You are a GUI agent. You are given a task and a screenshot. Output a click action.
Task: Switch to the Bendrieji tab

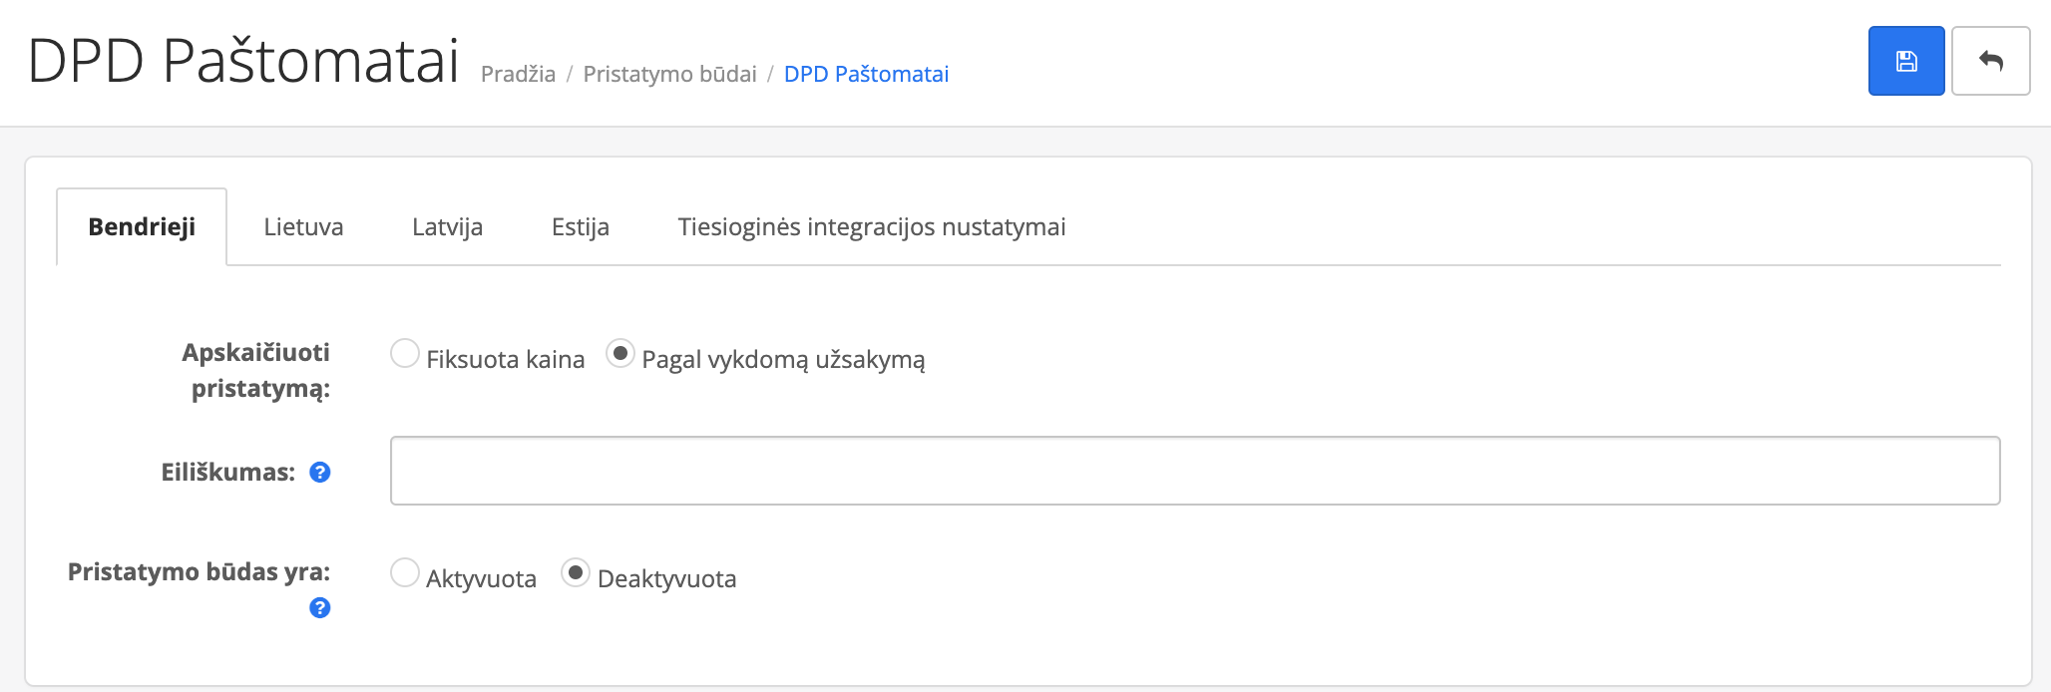pos(142,227)
